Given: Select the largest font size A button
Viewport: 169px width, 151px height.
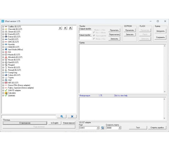Looking at the screenshot, I should point(70,28).
